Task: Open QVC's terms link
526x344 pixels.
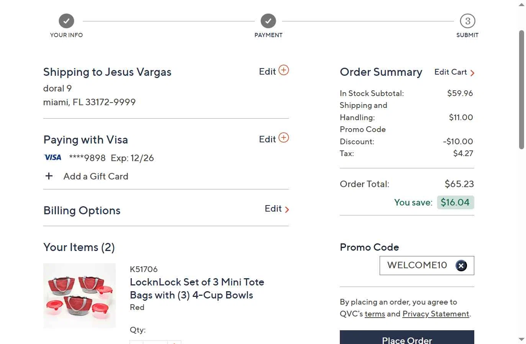Action: pyautogui.click(x=375, y=314)
